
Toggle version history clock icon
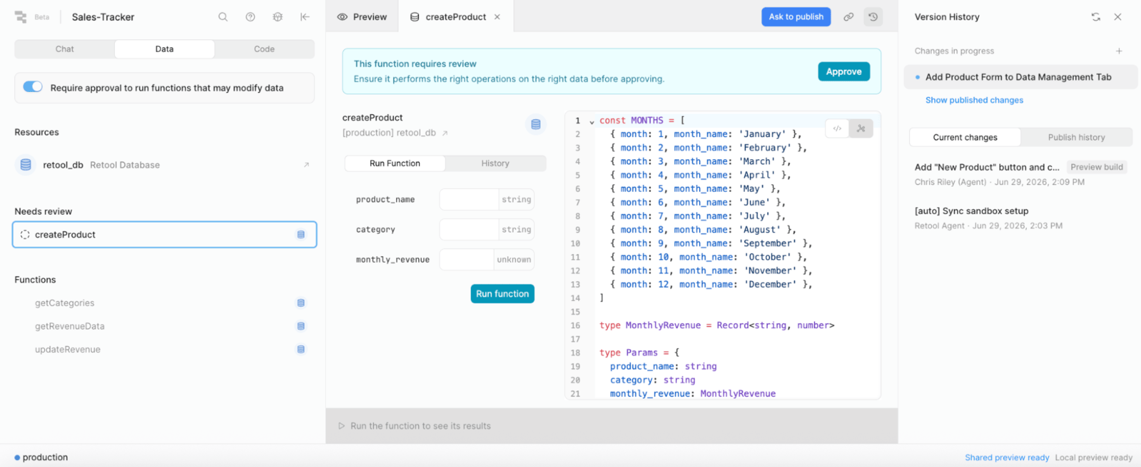(873, 17)
